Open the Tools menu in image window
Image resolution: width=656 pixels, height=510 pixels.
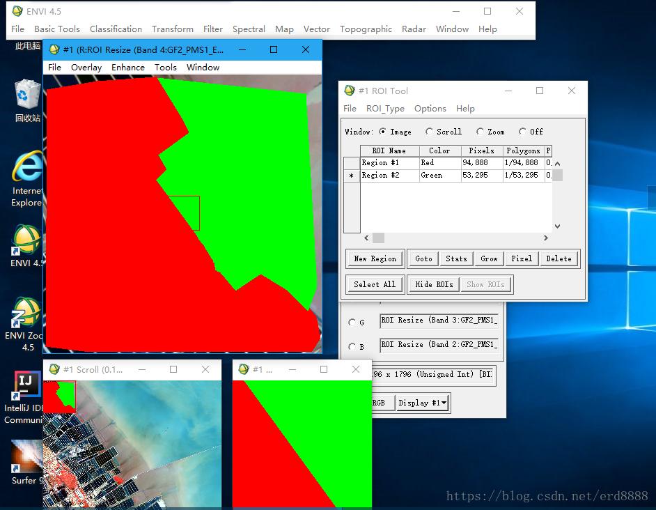pos(166,68)
